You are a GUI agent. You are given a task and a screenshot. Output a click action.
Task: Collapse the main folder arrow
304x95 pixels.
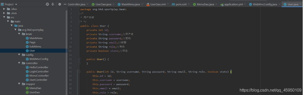pyautogui.click(x=8, y=22)
